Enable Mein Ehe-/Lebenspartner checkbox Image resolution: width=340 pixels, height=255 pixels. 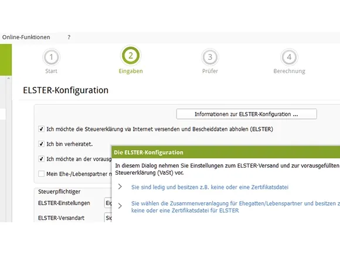click(x=41, y=174)
